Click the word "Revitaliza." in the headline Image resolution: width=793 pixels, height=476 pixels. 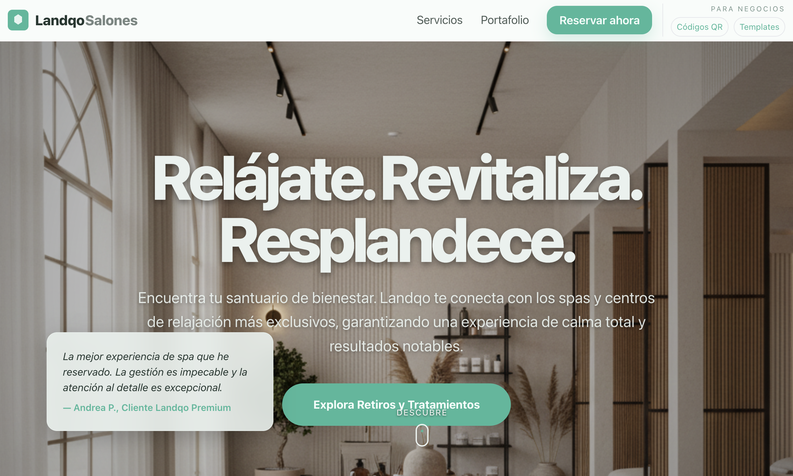pyautogui.click(x=512, y=178)
